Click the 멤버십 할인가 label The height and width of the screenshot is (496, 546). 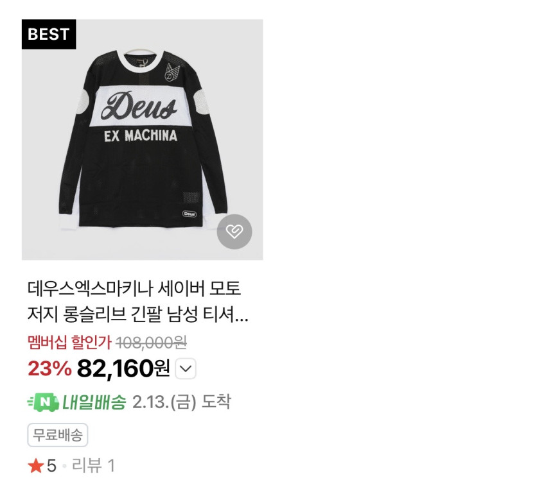69,343
